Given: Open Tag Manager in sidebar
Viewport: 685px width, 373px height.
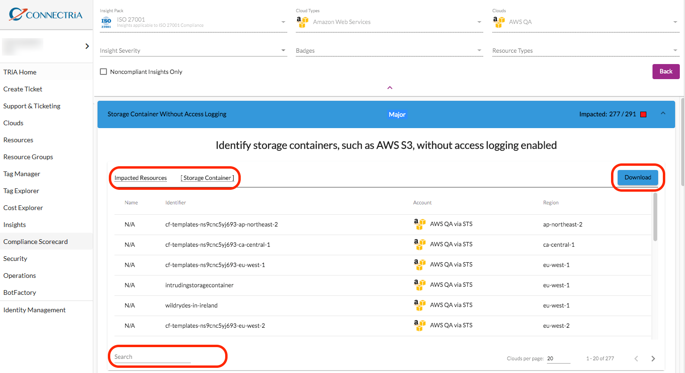Looking at the screenshot, I should 46,174.
